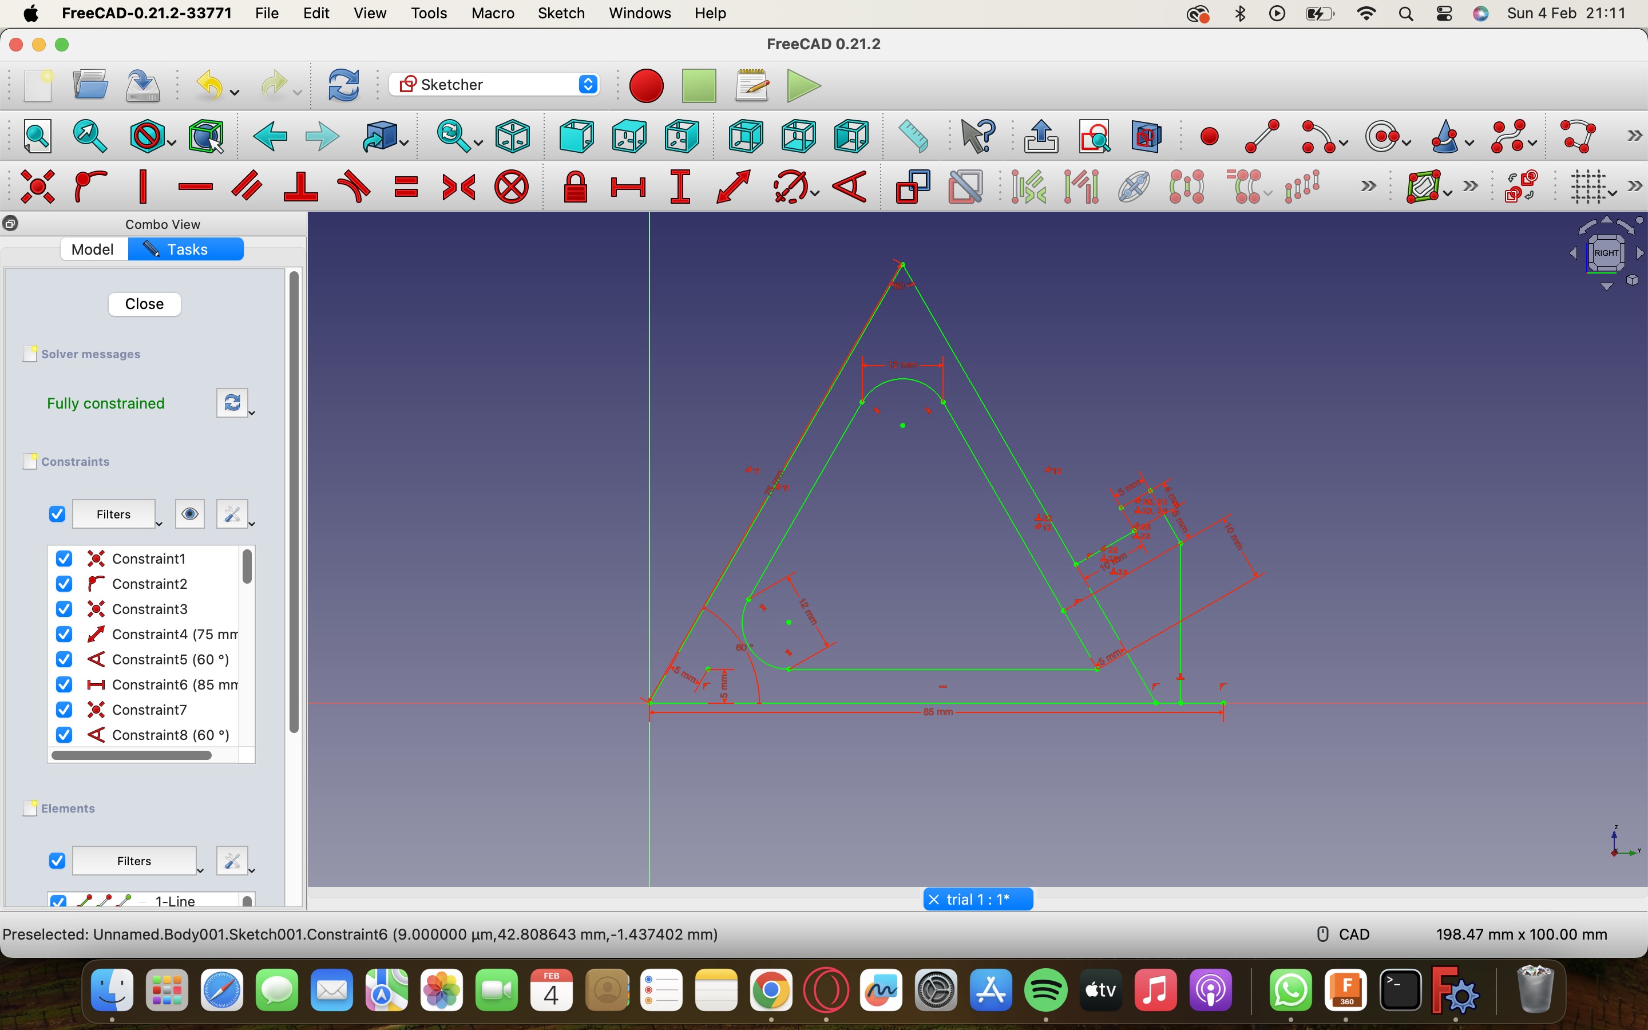
Task: Click the CAD navigation style indicator
Action: point(1345,934)
